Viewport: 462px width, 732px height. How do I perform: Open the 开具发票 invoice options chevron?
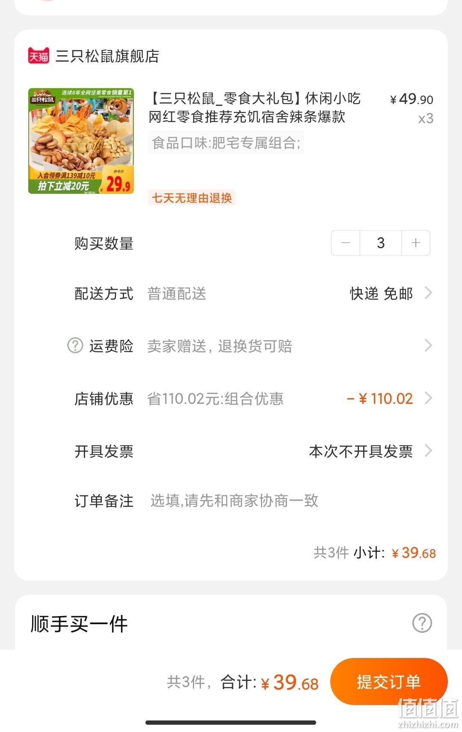coord(428,450)
